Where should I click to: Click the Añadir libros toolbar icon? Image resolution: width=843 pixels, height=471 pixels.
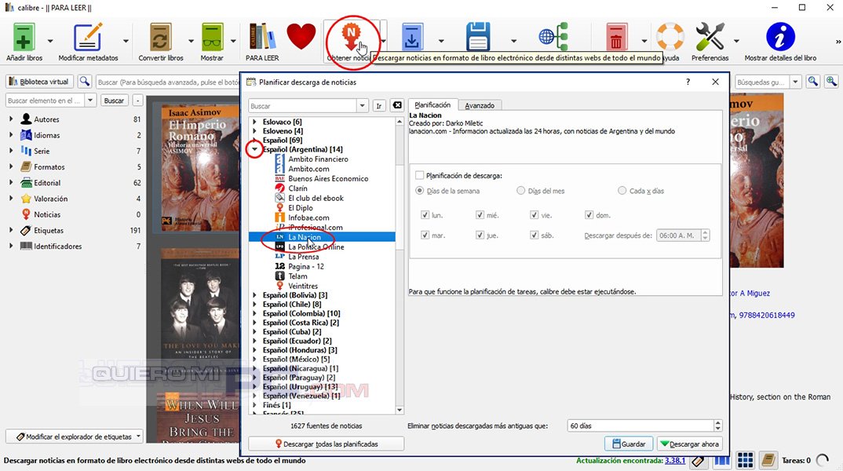click(x=24, y=37)
